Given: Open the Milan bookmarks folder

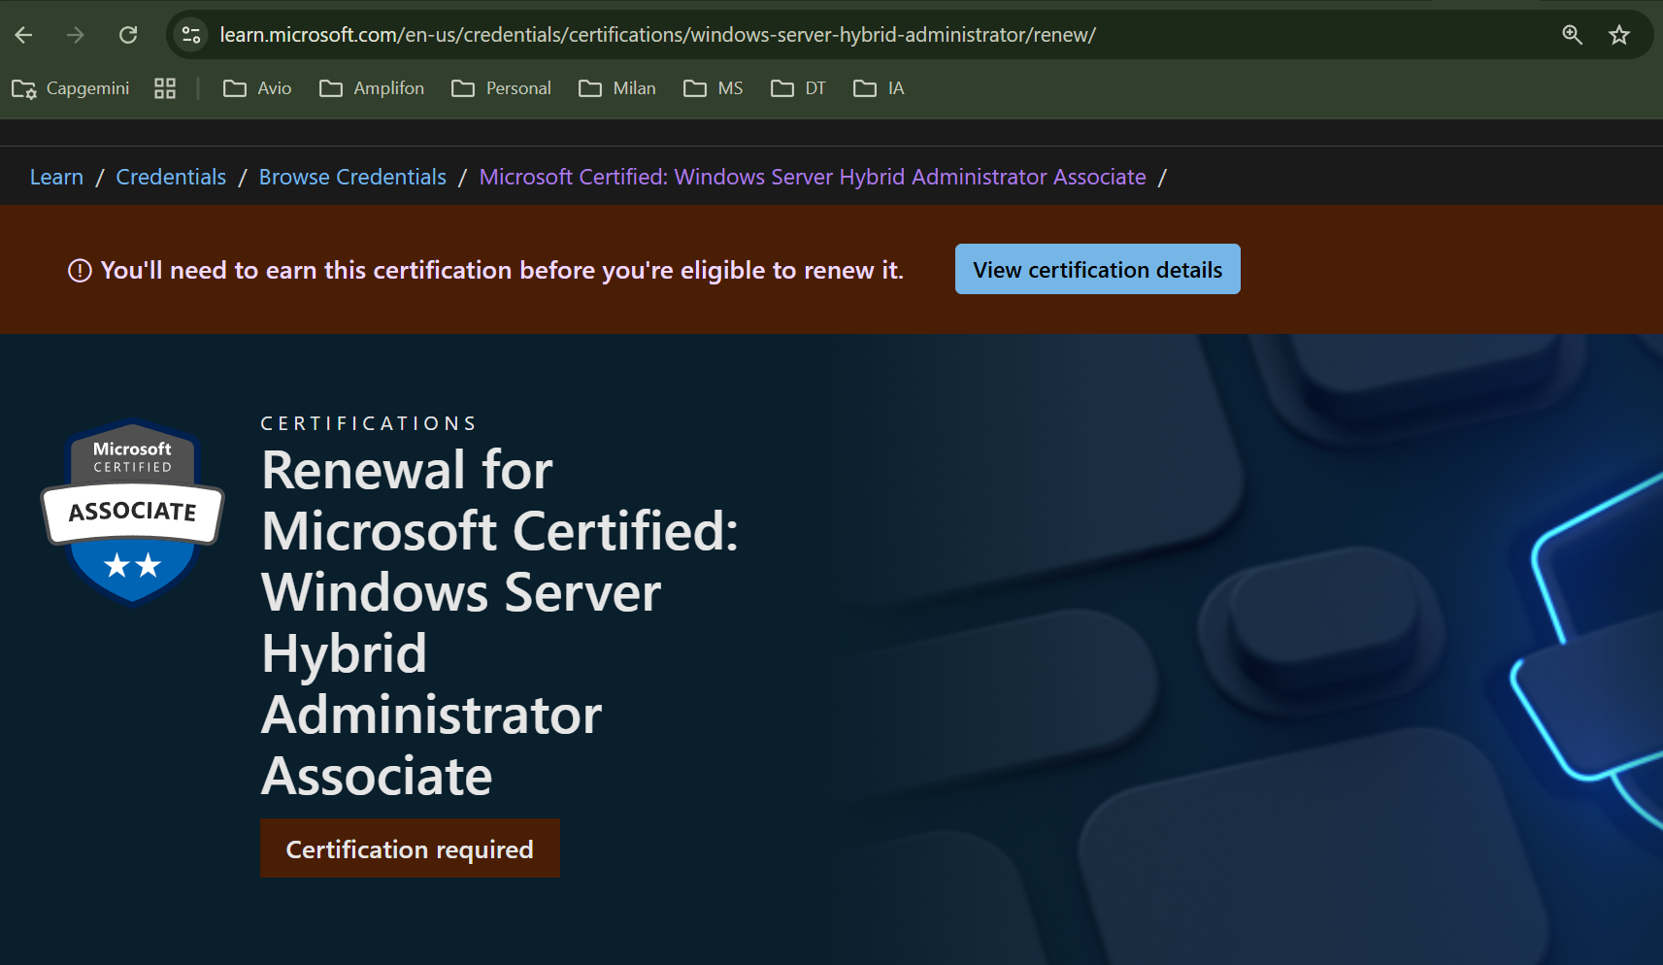Looking at the screenshot, I should coord(617,88).
